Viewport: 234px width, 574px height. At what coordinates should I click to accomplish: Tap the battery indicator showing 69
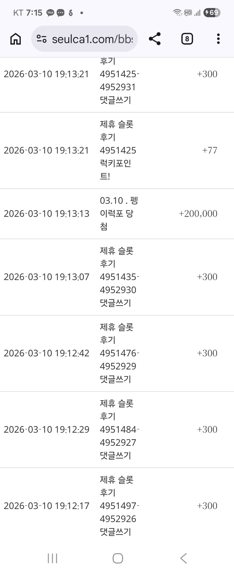[x=212, y=13]
